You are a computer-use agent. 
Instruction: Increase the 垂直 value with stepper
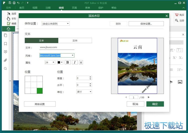click(90, 77)
